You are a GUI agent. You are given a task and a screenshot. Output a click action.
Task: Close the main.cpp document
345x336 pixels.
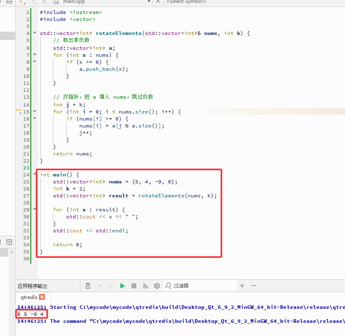[x=158, y=2]
